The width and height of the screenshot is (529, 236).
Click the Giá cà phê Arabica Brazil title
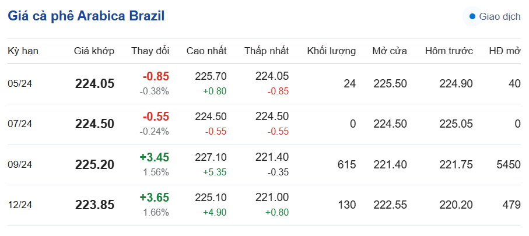click(86, 16)
